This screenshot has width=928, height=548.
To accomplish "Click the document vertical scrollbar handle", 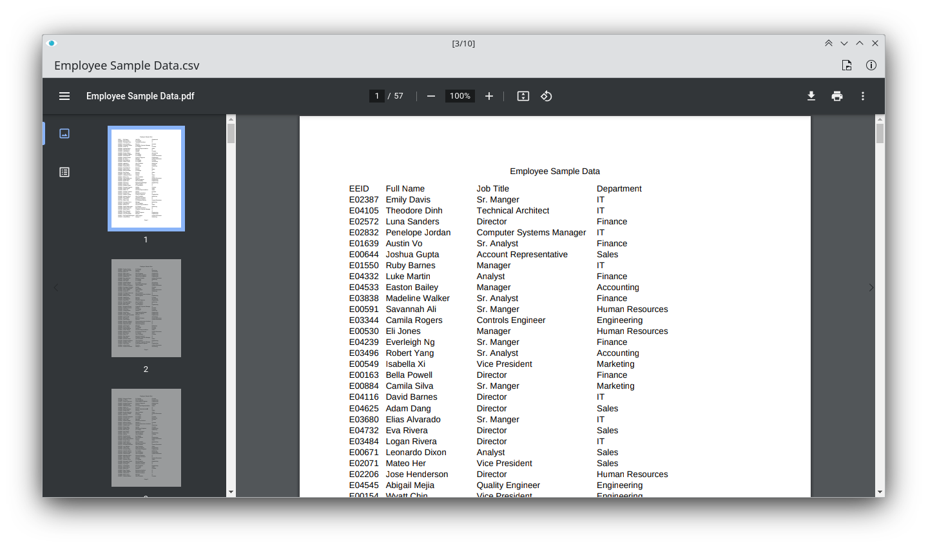I will pos(880,133).
